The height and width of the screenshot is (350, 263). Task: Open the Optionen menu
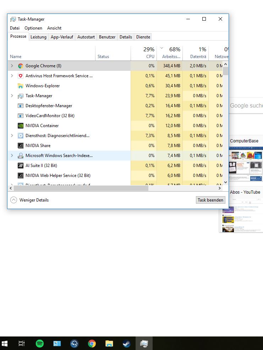click(x=33, y=28)
